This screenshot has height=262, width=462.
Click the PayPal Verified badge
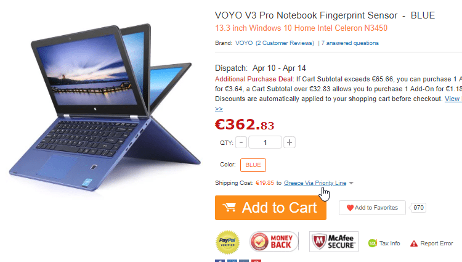coord(227,242)
